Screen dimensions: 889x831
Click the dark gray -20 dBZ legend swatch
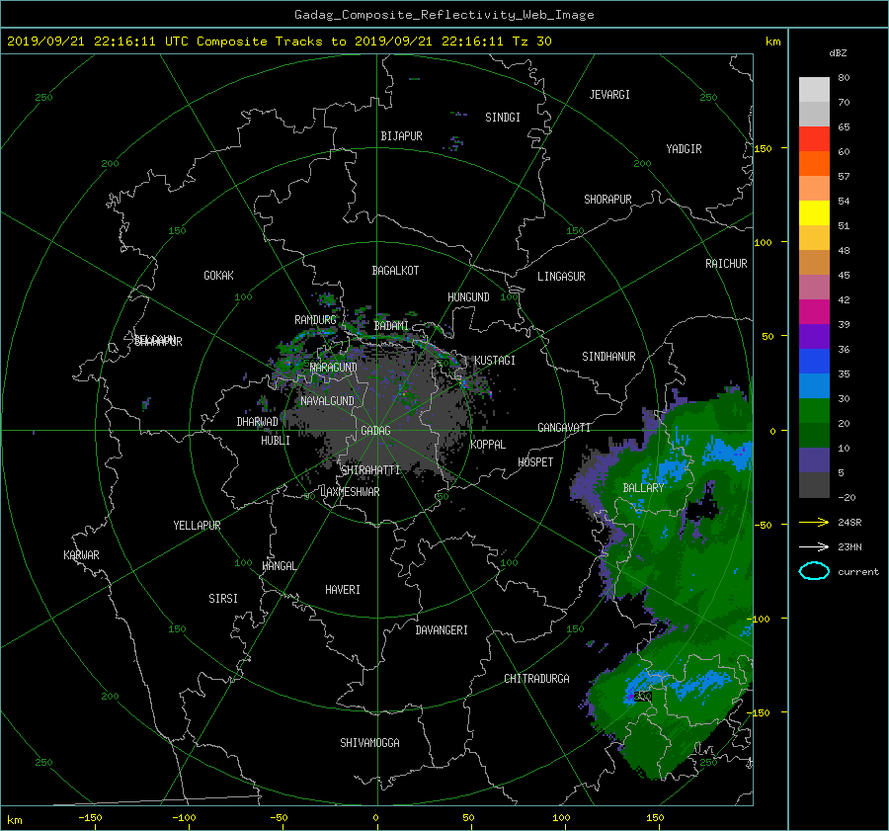coord(814,485)
